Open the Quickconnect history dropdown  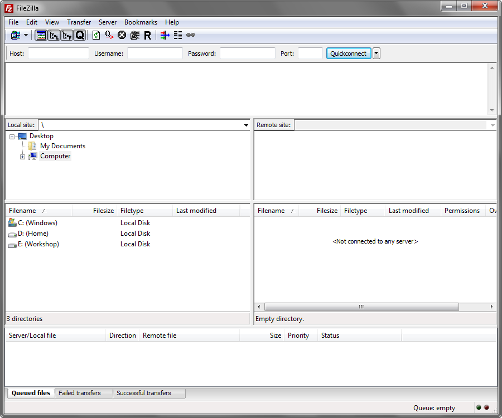point(376,54)
